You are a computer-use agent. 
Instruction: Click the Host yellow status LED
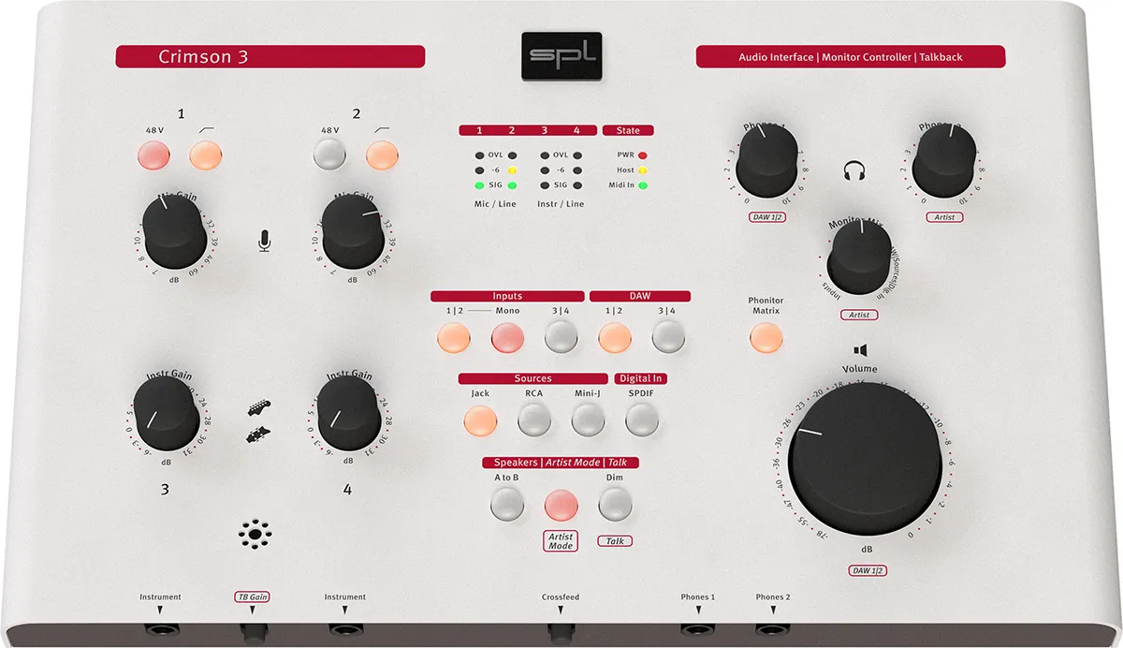[x=643, y=170]
